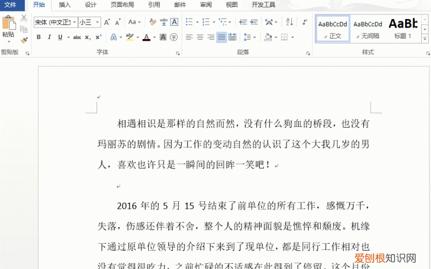Toggle character shading button
Image resolution: width=431 pixels, height=269 pixels.
(x=163, y=37)
